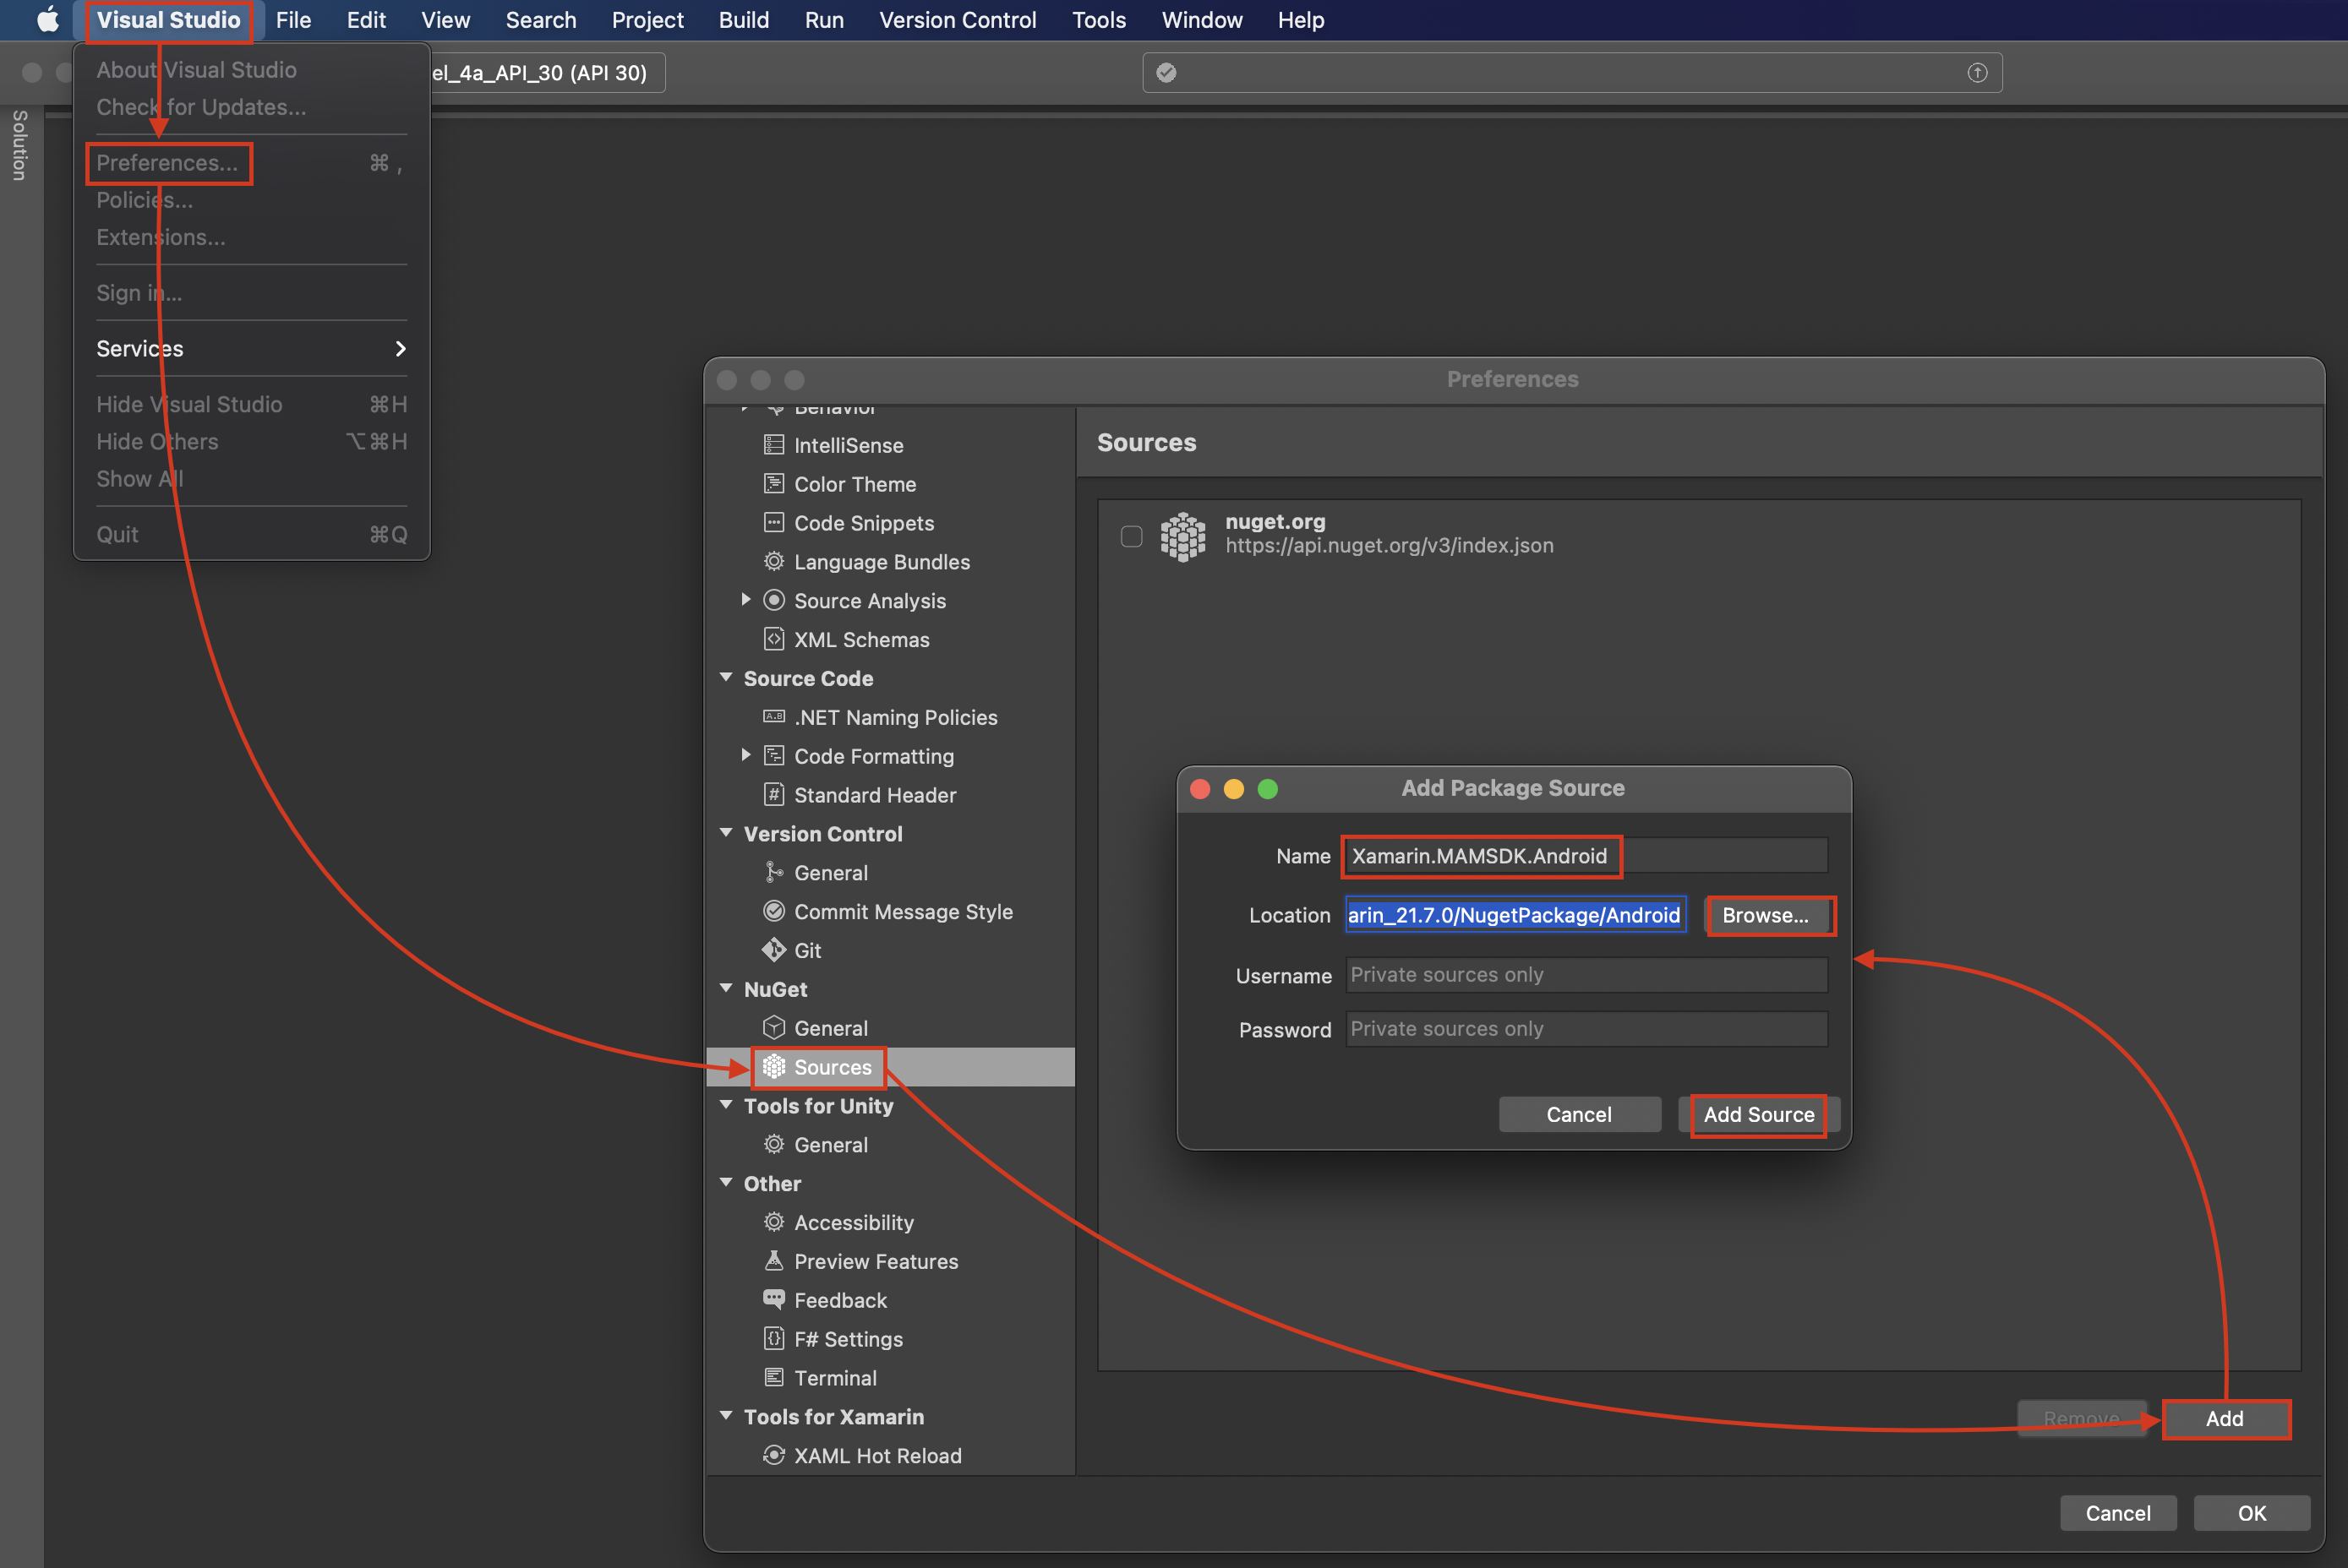The height and width of the screenshot is (1568, 2348).
Task: Expand the Source Analysis tree node
Action: click(x=745, y=600)
